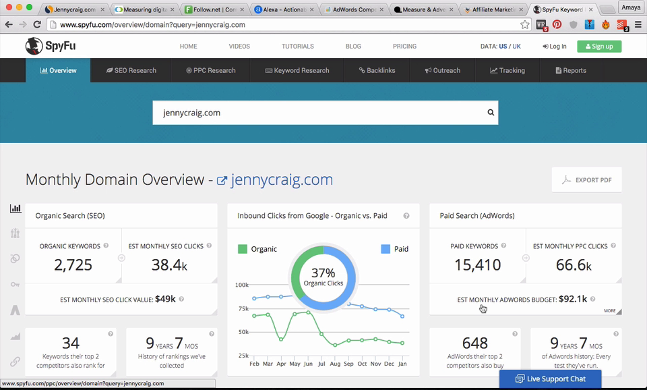Switch to the Affiliate Marketing browser tab
Image resolution: width=647 pixels, height=390 pixels.
click(493, 9)
